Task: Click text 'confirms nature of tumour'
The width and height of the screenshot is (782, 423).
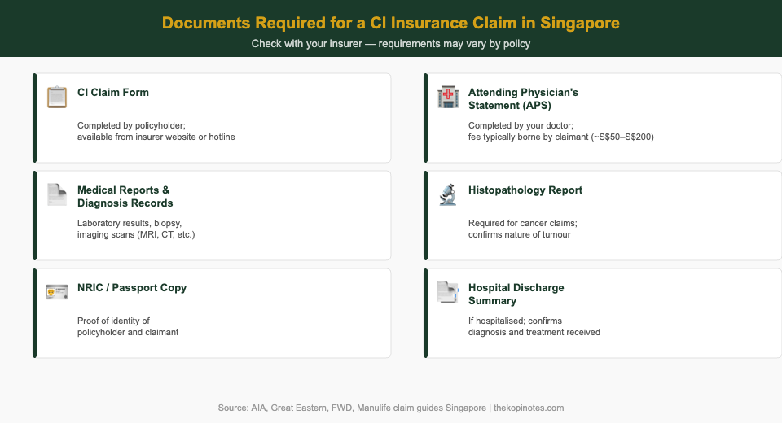Action: tap(519, 234)
